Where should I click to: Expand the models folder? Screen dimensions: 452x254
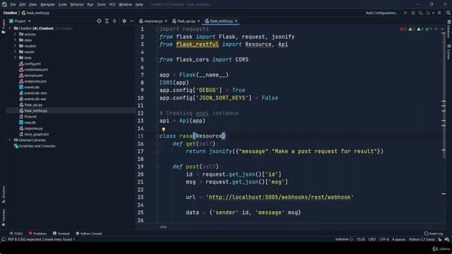coord(16,46)
